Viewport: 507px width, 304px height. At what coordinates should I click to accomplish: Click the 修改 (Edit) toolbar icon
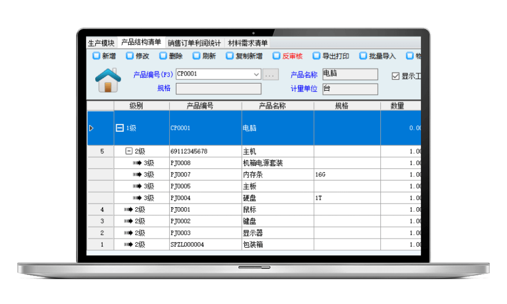click(130, 56)
